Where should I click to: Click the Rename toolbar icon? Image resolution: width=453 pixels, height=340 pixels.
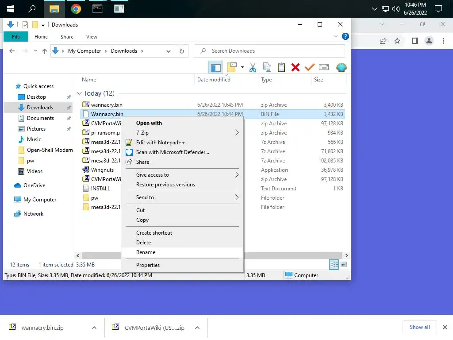323,67
